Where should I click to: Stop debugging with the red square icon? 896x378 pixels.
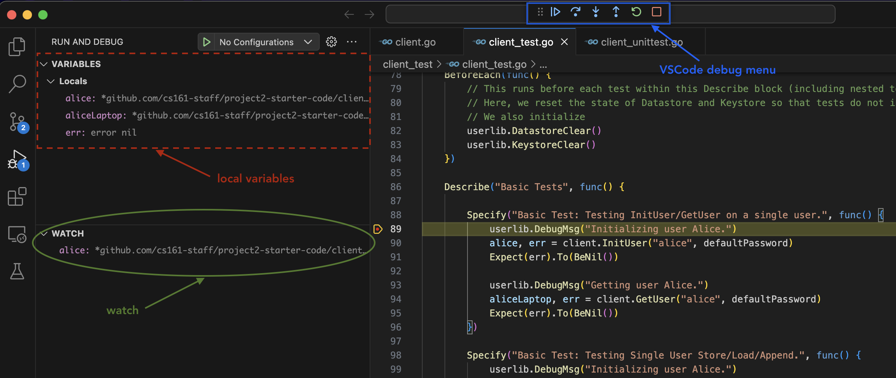pyautogui.click(x=657, y=12)
